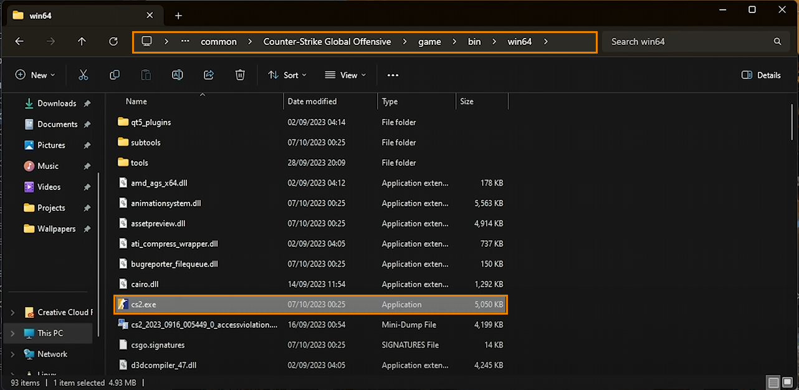Viewport: 799px width, 390px height.
Task: Click chevron after win64 in address bar
Action: point(546,42)
